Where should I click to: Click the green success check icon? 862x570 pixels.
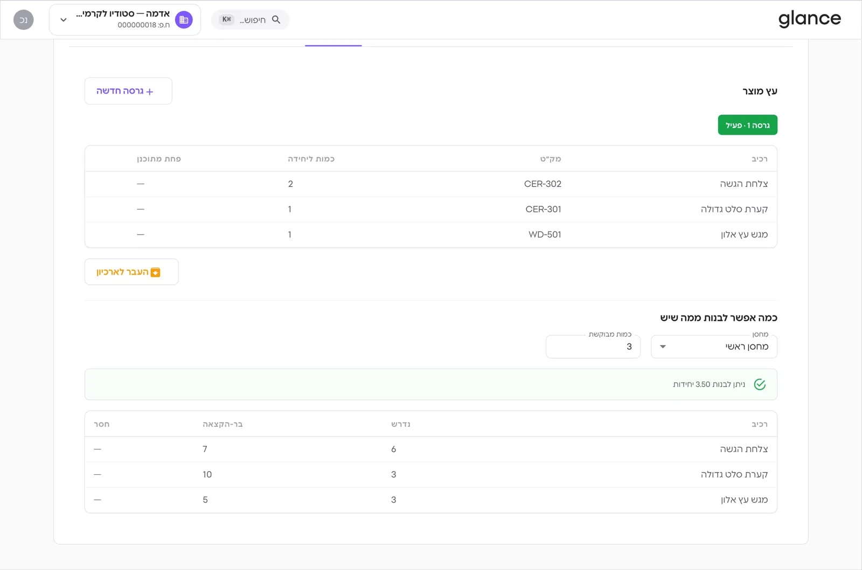[760, 384]
